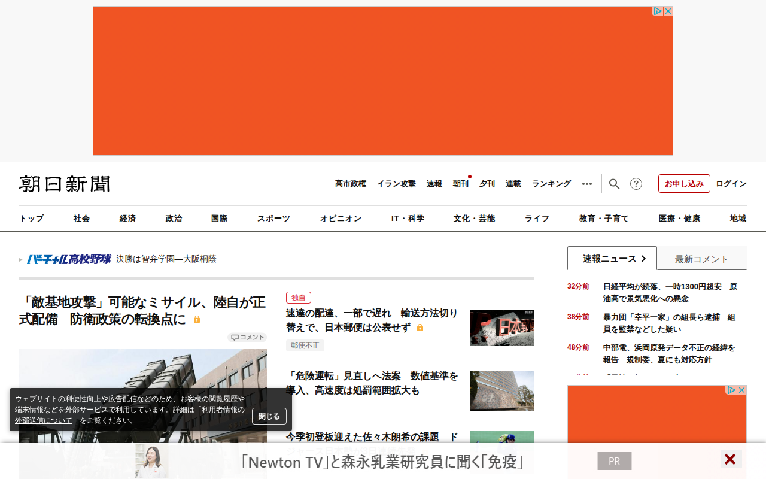Click the ログイン link
This screenshot has width=766, height=479.
coord(731,183)
